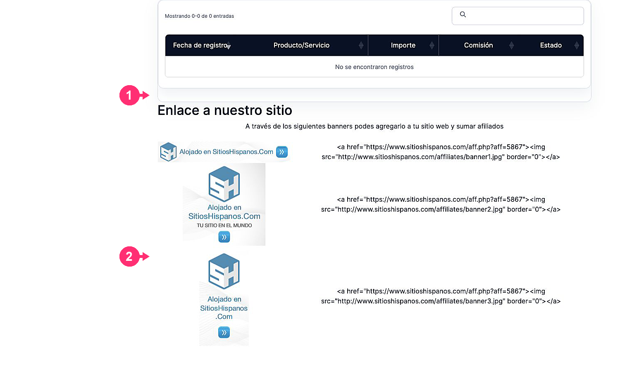Click SH cube logo in square banner
This screenshot has width=620, height=372.
point(224,184)
